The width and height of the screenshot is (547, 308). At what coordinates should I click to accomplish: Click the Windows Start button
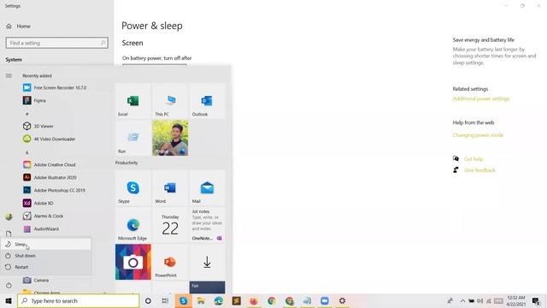tap(9, 300)
